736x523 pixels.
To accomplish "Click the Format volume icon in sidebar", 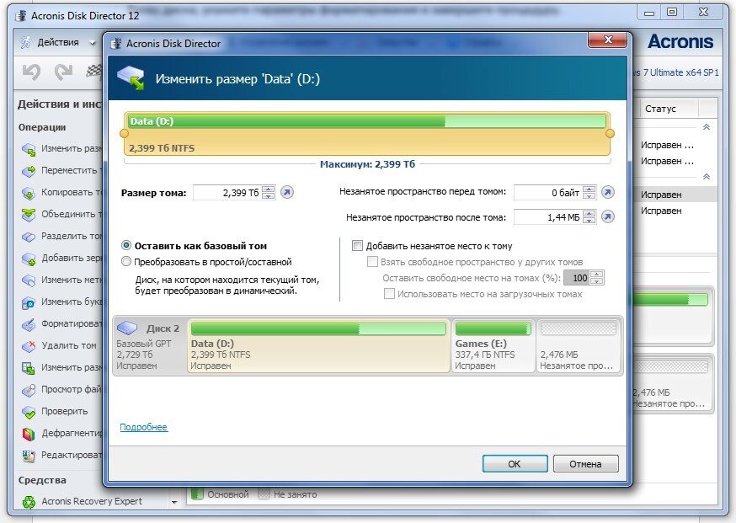I will click(x=29, y=324).
